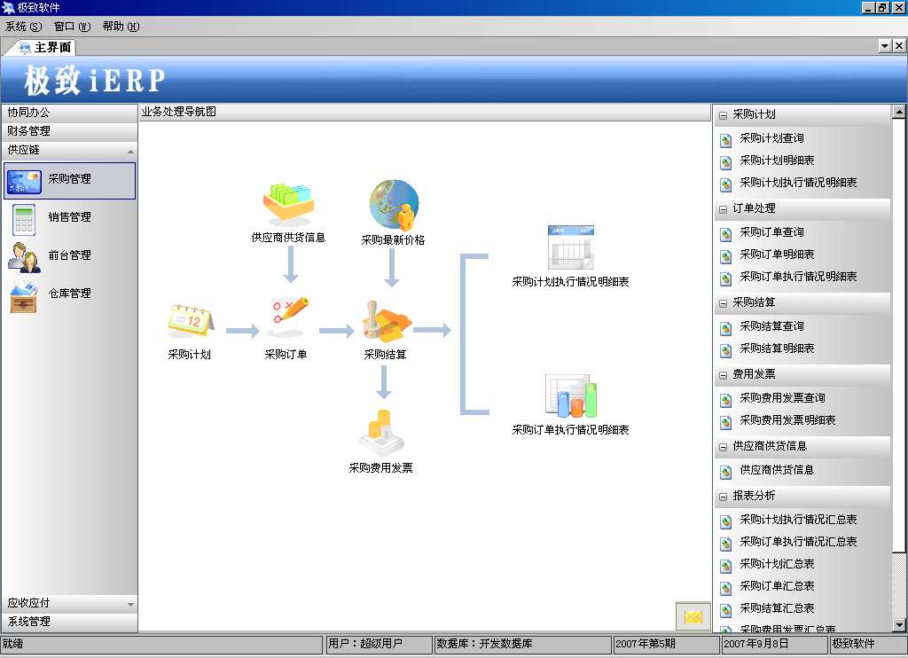This screenshot has height=658, width=908.
Task: Collapse the 采购结算 section
Action: tap(723, 303)
